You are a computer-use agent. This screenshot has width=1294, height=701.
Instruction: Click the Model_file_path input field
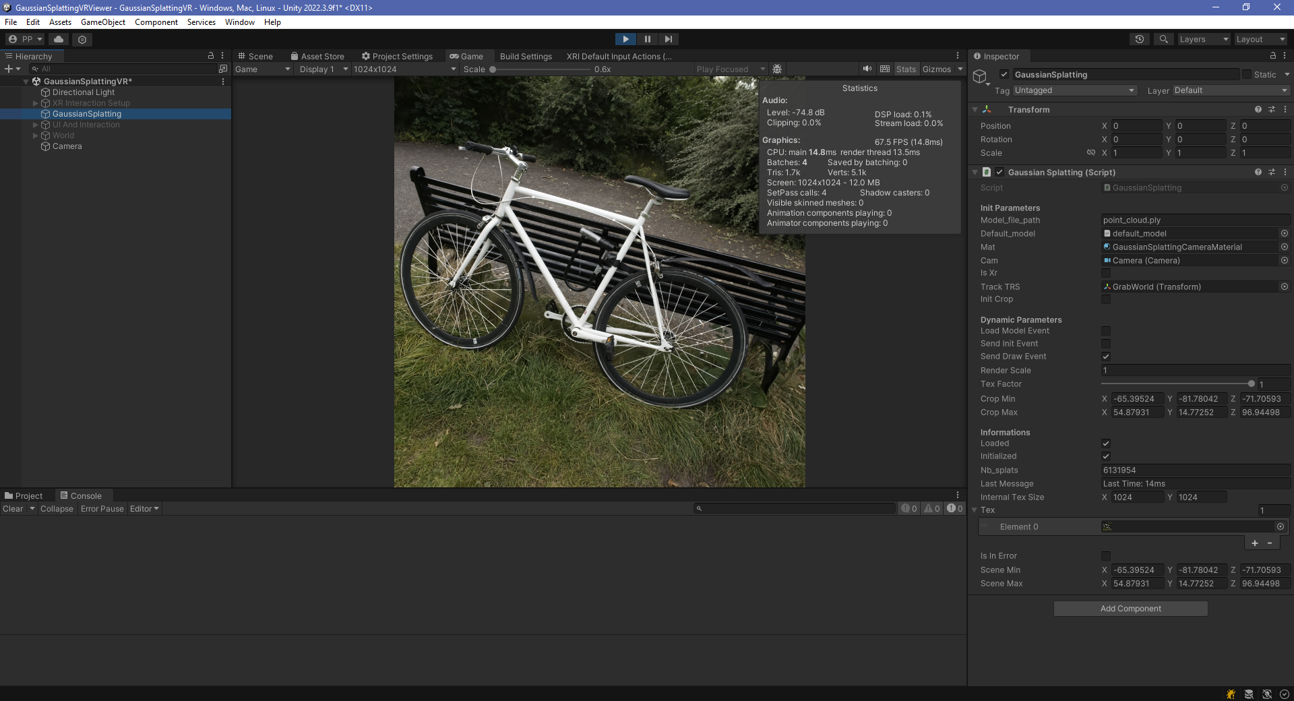coord(1196,220)
